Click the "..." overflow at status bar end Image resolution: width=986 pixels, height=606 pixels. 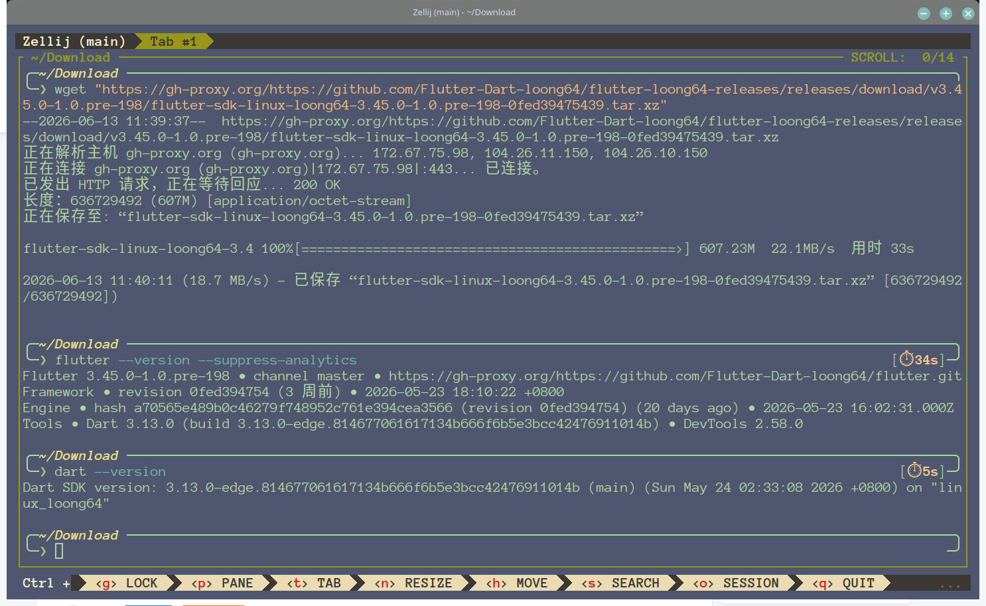click(950, 584)
